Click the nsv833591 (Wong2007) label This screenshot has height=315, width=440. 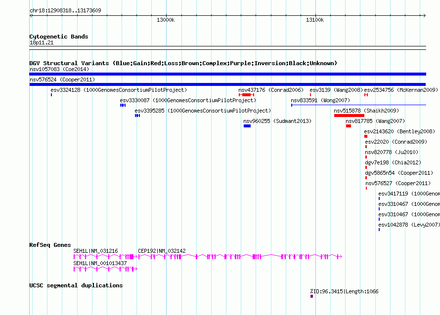(320, 100)
